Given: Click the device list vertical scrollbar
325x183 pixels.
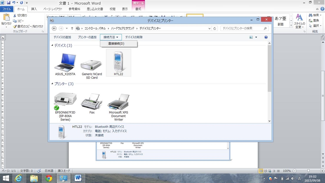Looking at the screenshot, I should click(x=269, y=69).
